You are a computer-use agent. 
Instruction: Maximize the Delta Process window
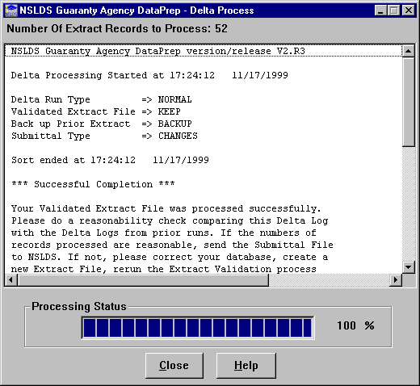[393, 10]
